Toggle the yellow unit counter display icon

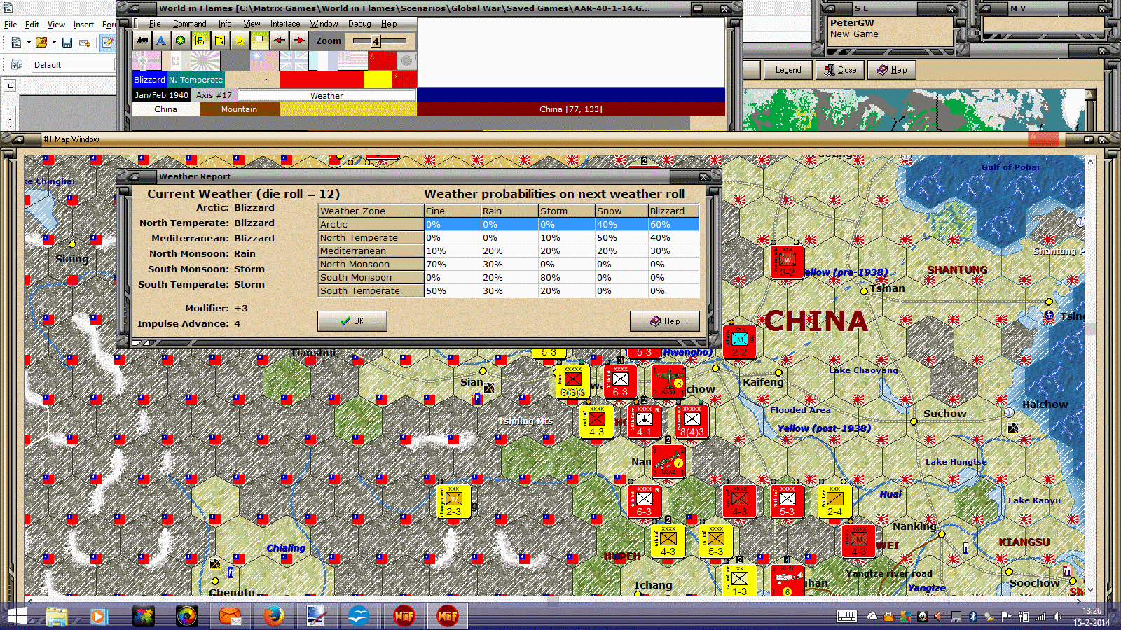click(200, 41)
